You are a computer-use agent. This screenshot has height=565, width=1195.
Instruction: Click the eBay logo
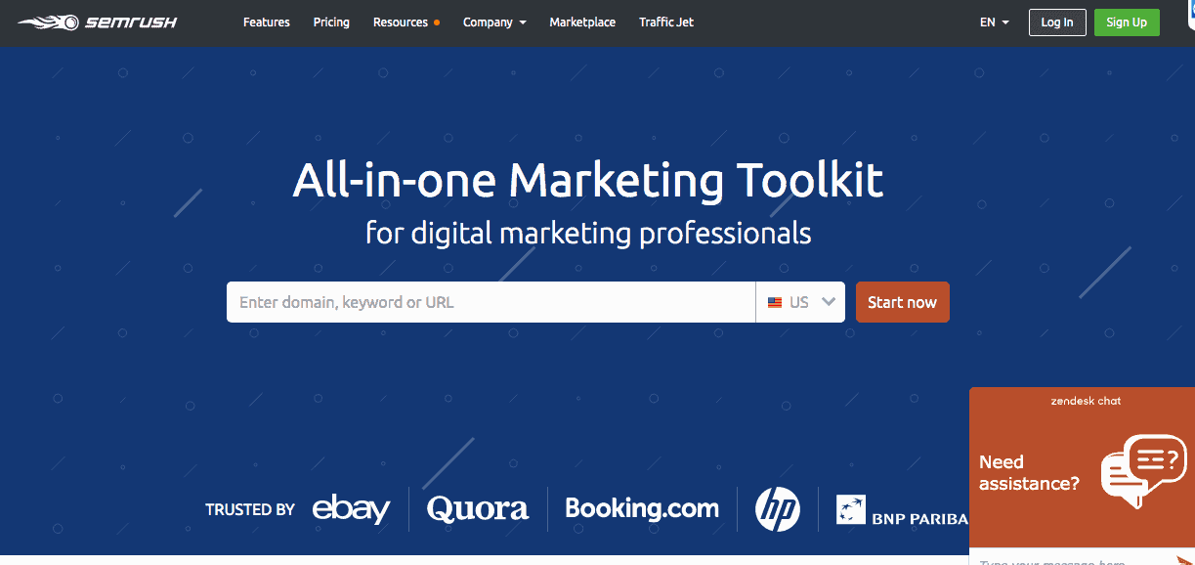351,508
